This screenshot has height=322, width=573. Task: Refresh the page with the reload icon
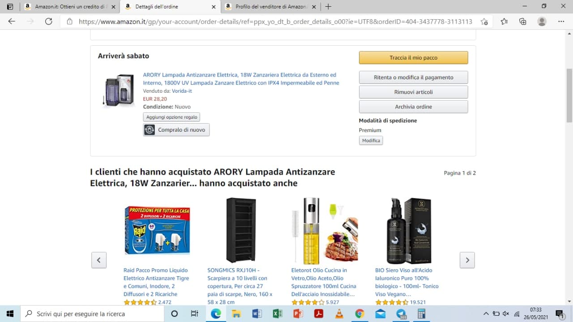(49, 21)
